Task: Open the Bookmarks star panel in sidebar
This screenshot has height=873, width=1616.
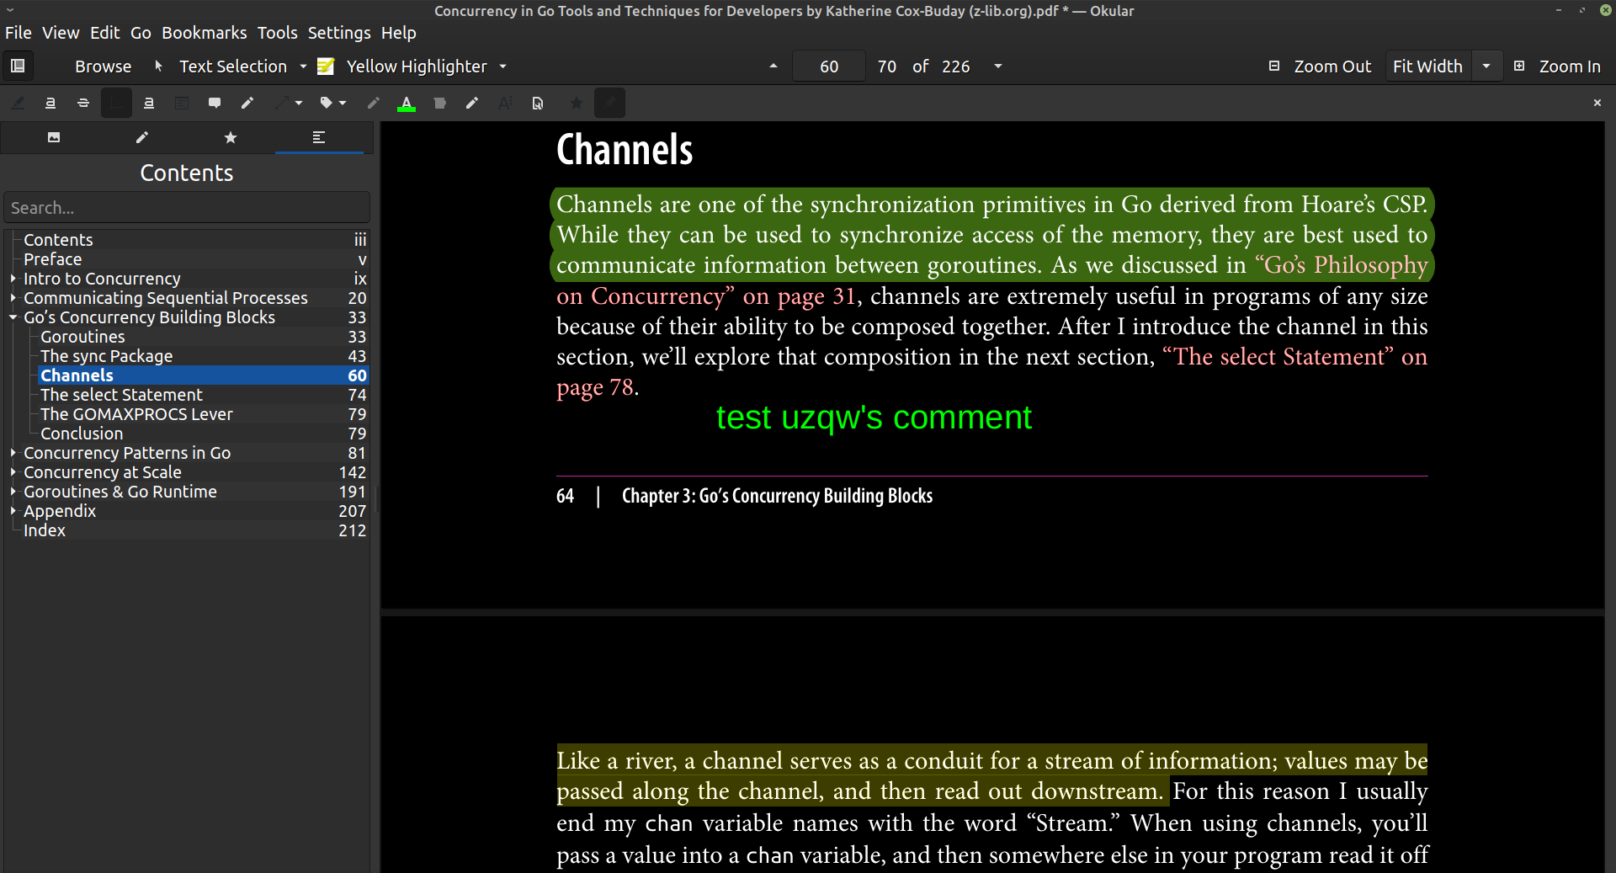Action: click(x=231, y=137)
